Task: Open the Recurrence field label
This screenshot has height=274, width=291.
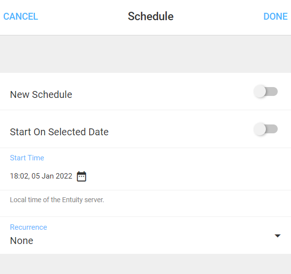Action: pos(29,227)
